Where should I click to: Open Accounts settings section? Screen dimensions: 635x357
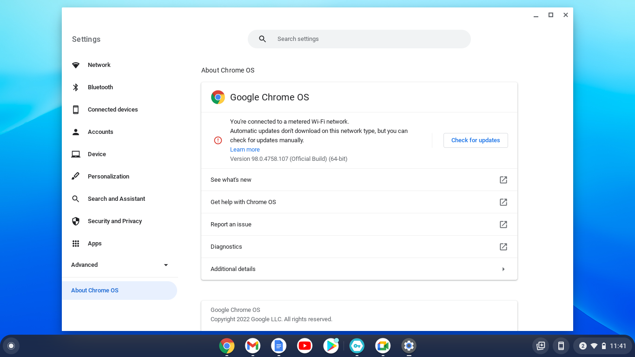pyautogui.click(x=120, y=132)
